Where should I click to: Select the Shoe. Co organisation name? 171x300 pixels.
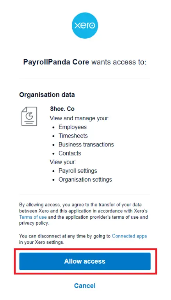[x=62, y=109]
